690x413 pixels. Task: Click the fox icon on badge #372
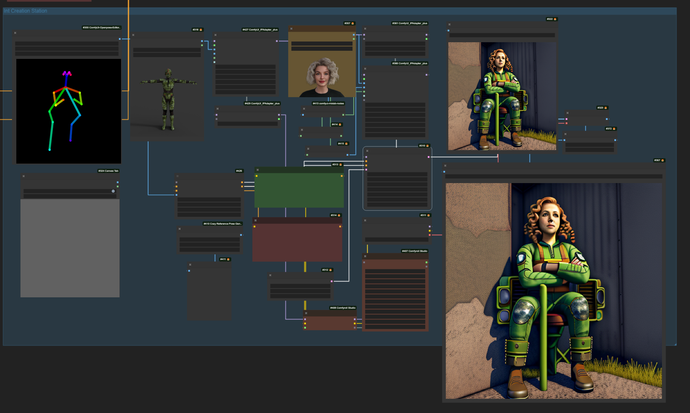pyautogui.click(x=614, y=129)
